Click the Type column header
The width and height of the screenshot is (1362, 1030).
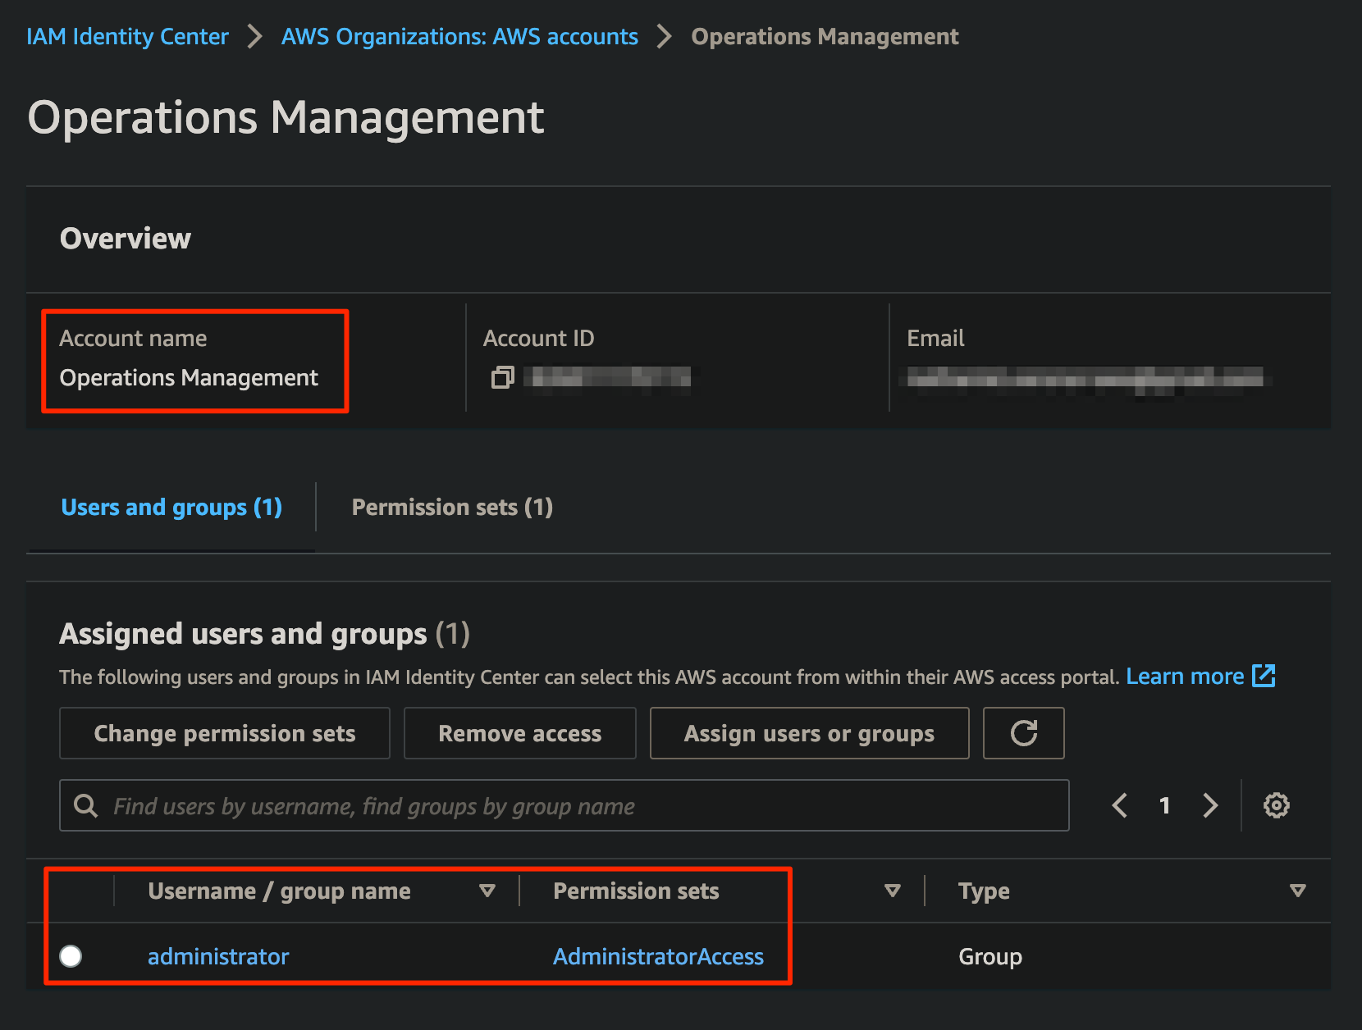coord(984,891)
